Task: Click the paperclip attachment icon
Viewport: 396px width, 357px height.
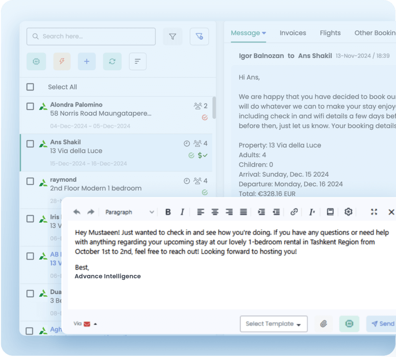Action: [323, 324]
